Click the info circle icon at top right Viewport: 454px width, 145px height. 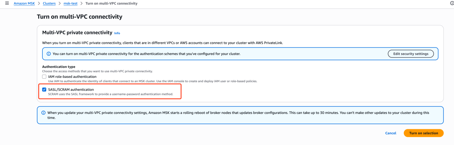coord(451,3)
